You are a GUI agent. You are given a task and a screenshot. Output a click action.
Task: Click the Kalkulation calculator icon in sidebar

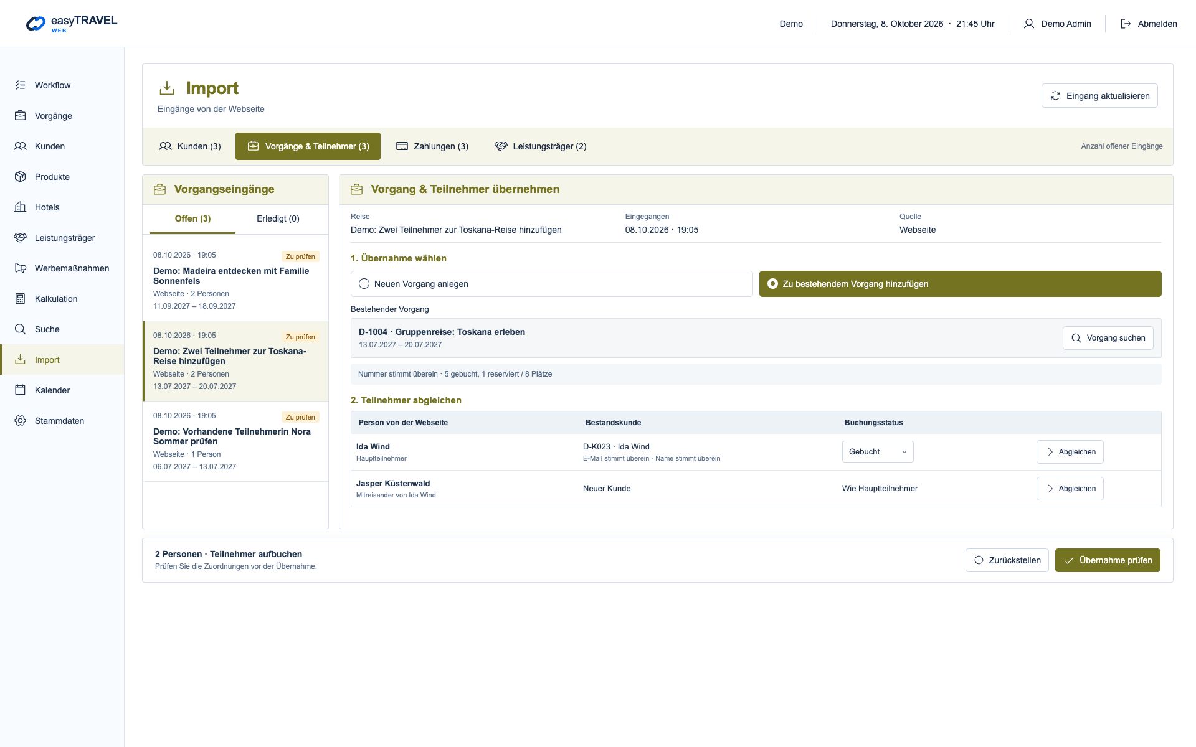20,299
